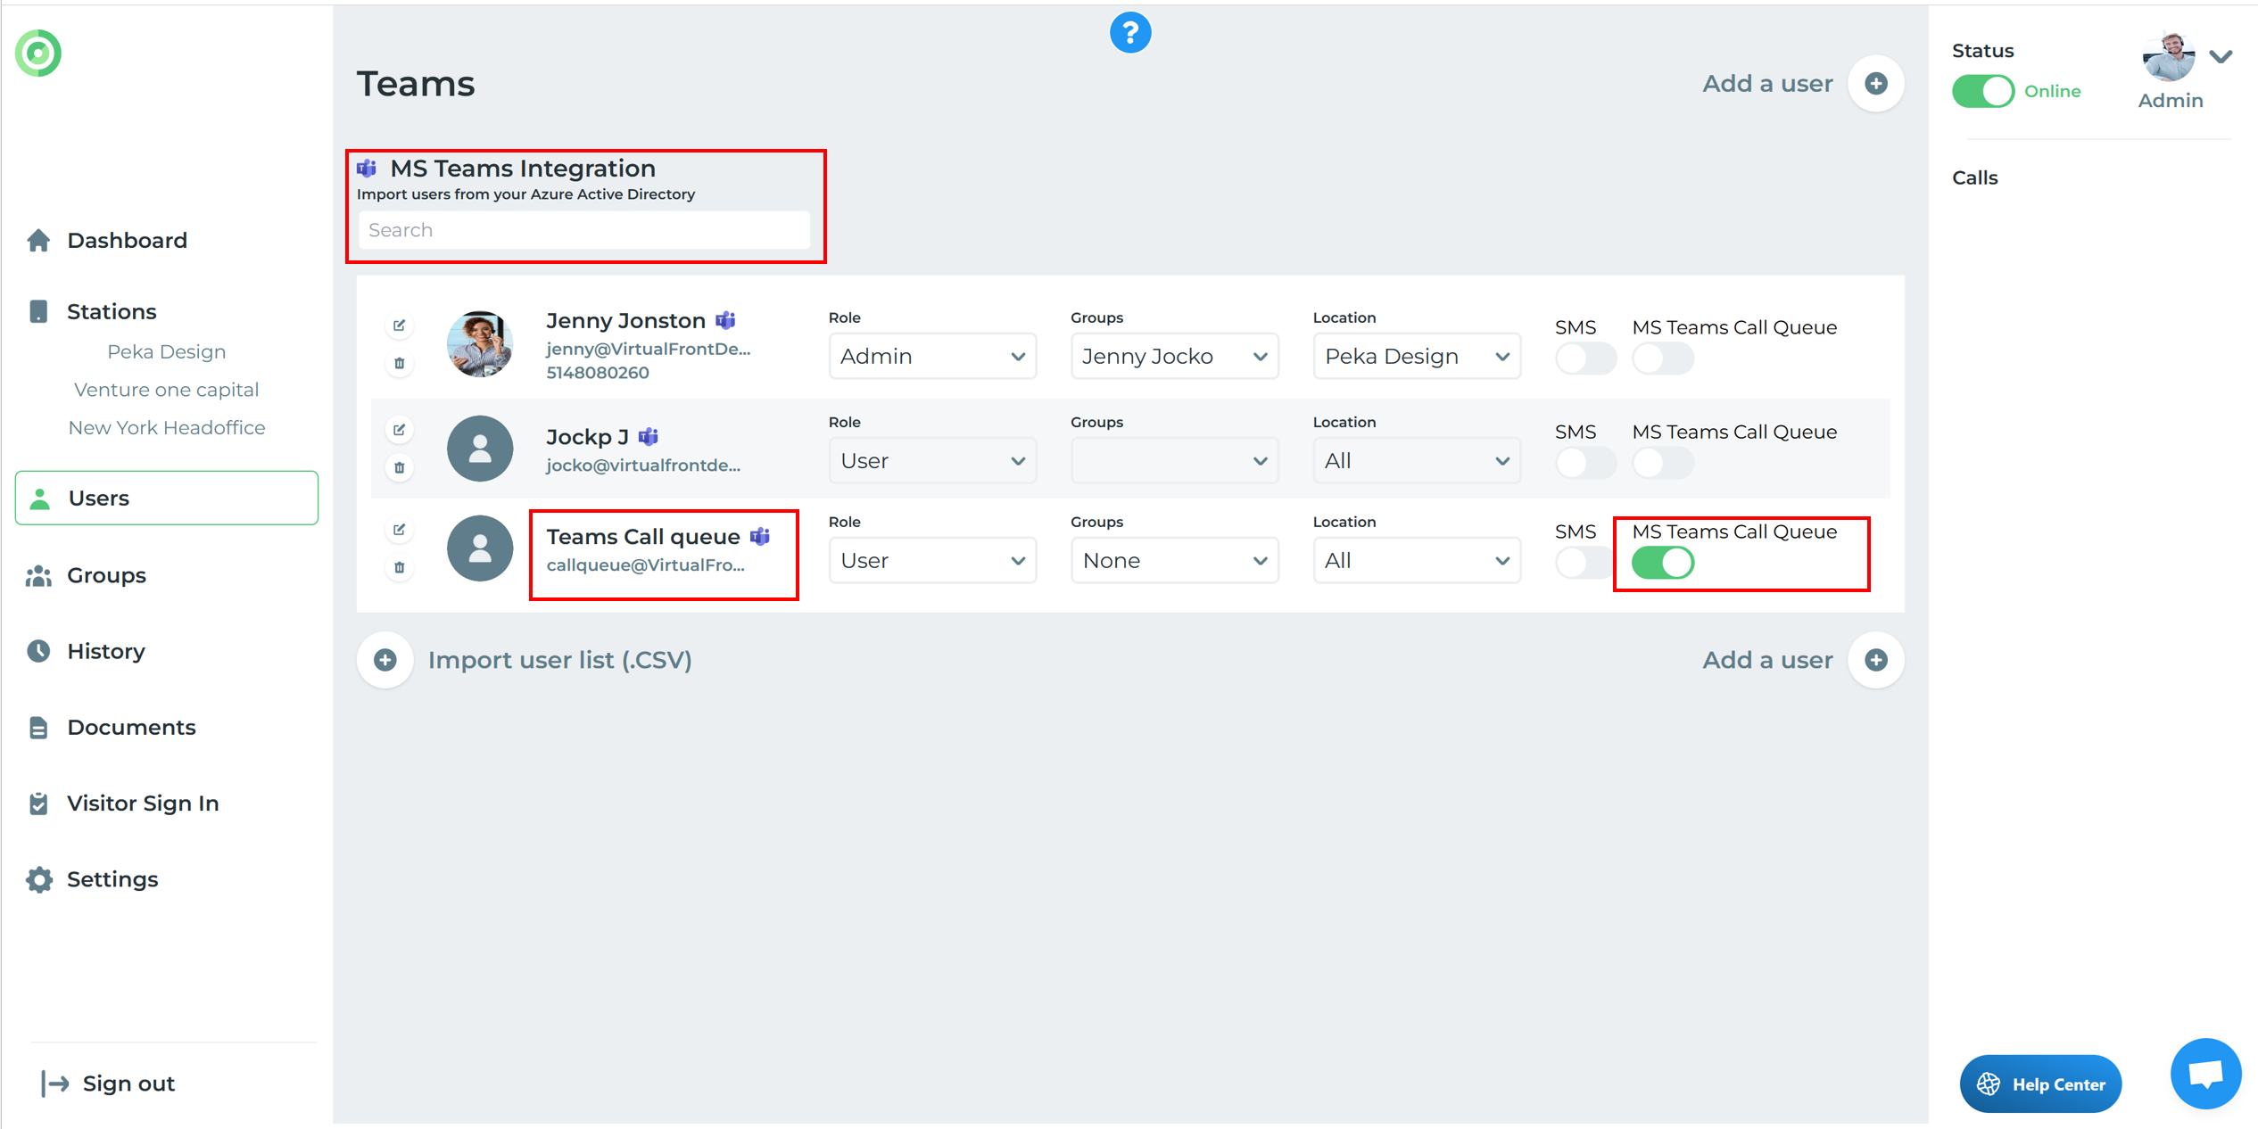Screen dimensions: 2258x1129
Task: Select Peka Design station
Action: [x=167, y=352]
